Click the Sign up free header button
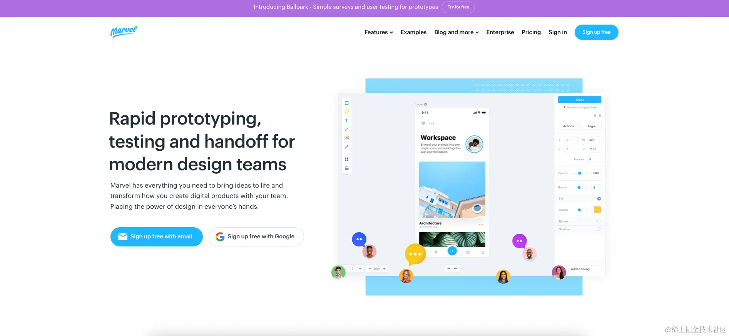The image size is (729, 336). (596, 32)
